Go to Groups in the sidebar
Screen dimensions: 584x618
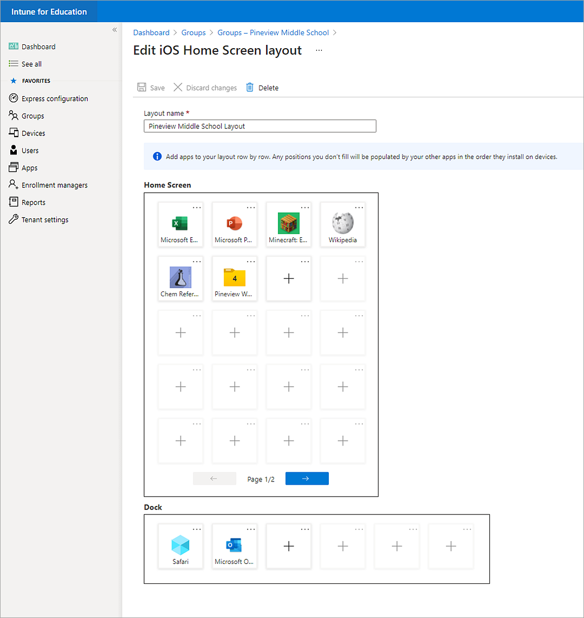click(x=33, y=116)
